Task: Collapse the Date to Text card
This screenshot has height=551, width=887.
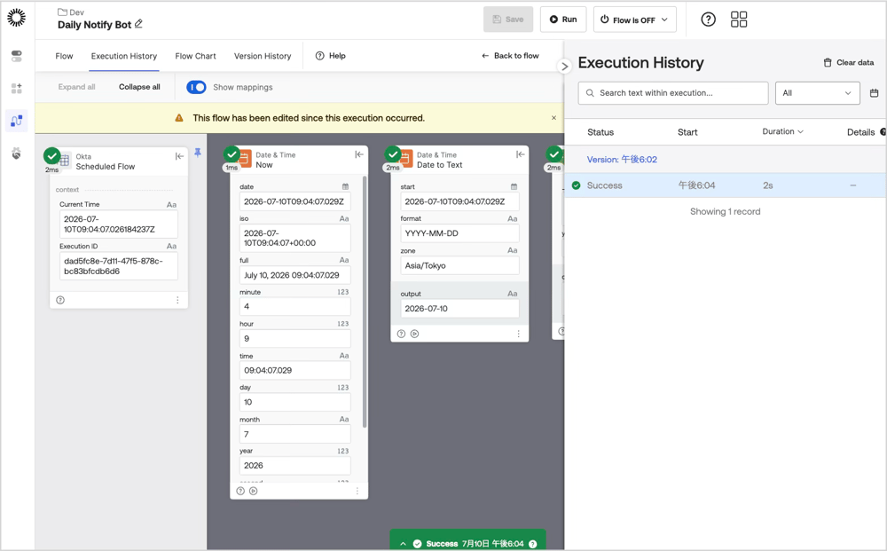Action: point(521,154)
